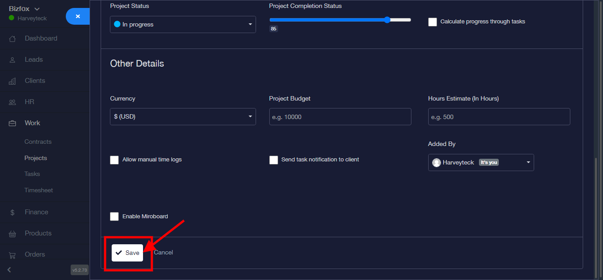Click the Products basket icon
This screenshot has height=280, width=603.
tap(12, 234)
